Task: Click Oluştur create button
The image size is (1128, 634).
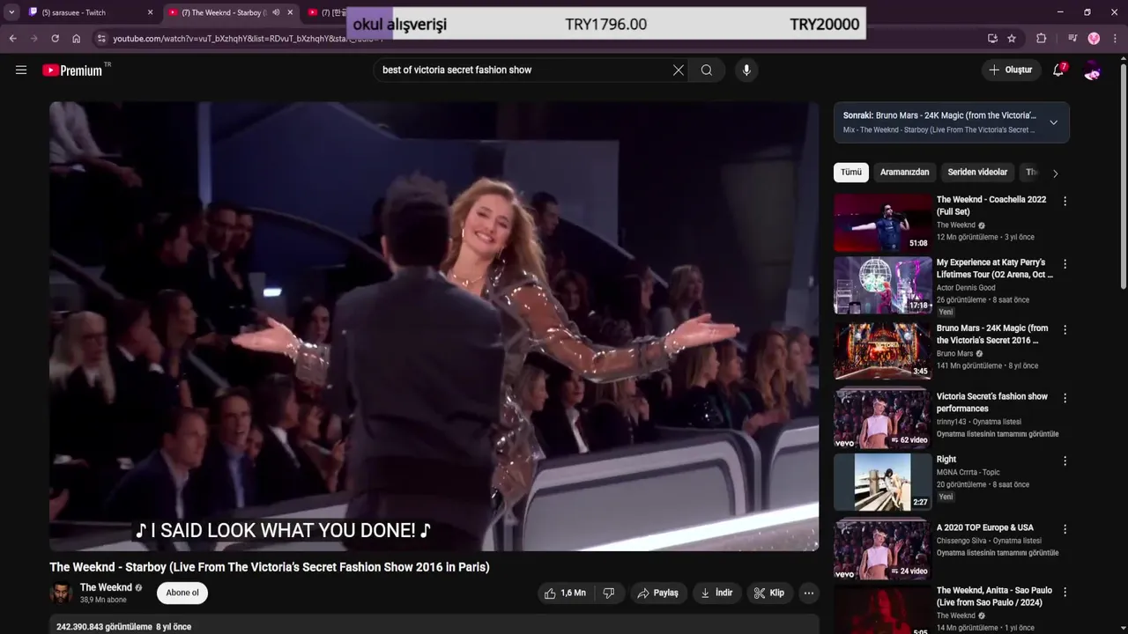Action: click(1010, 70)
